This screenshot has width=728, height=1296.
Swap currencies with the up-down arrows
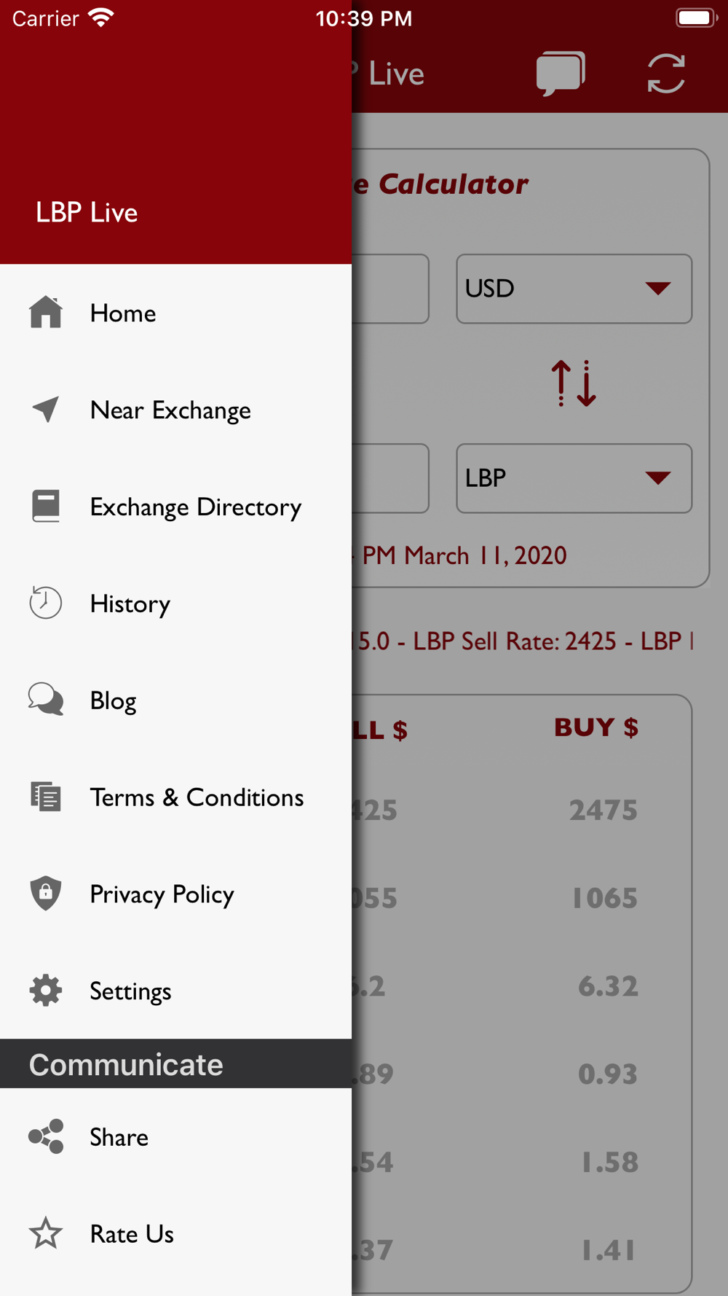point(574,383)
